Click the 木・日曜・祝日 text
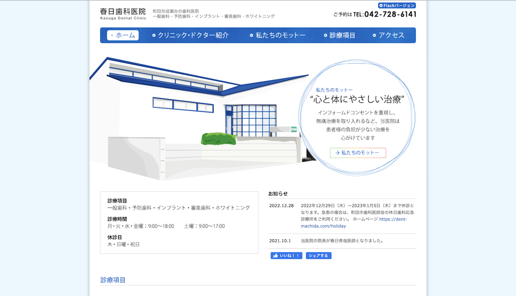 [x=123, y=244]
